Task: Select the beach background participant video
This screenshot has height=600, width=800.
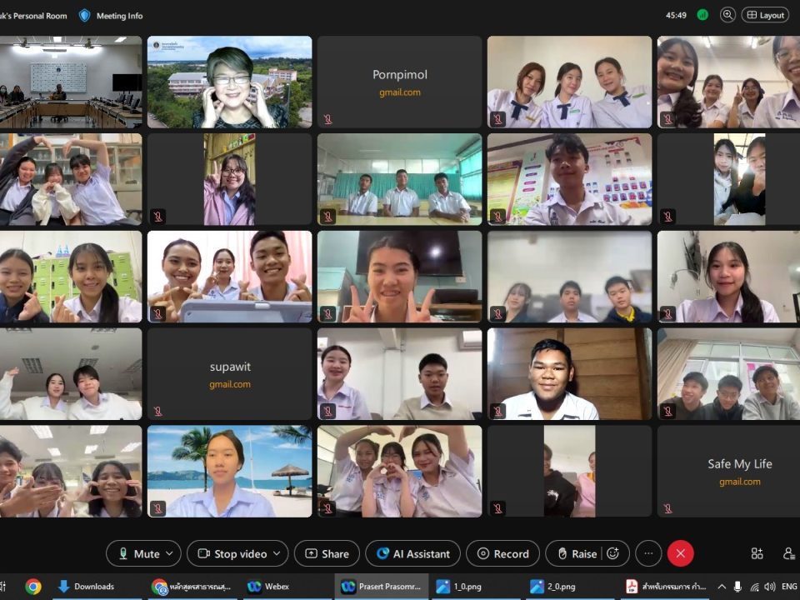Action: pos(229,472)
